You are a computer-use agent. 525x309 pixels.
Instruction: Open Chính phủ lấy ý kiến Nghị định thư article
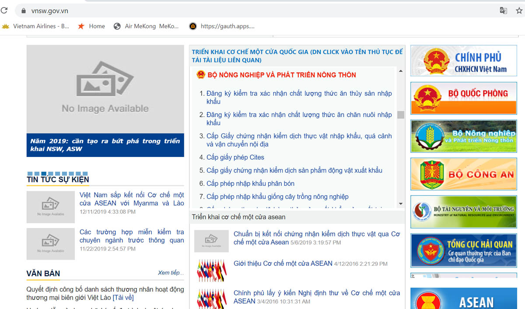[317, 297]
